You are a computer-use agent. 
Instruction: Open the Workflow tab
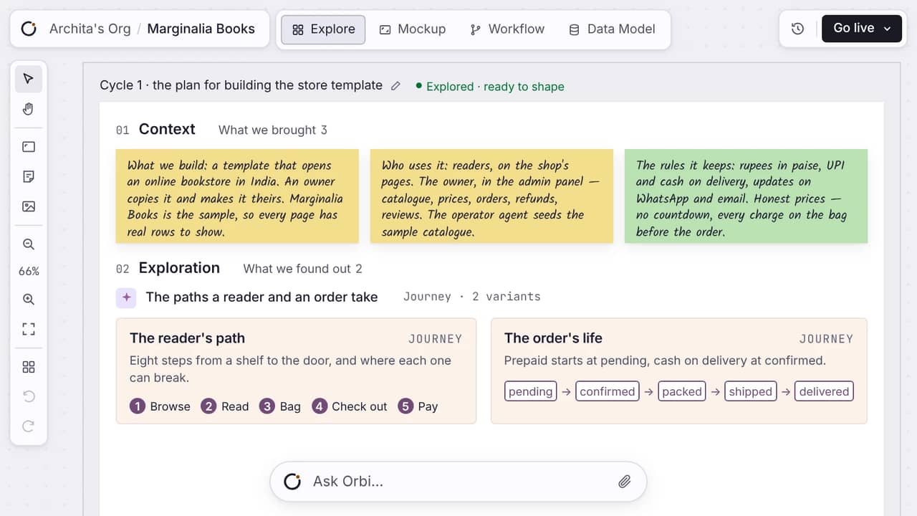click(x=507, y=29)
